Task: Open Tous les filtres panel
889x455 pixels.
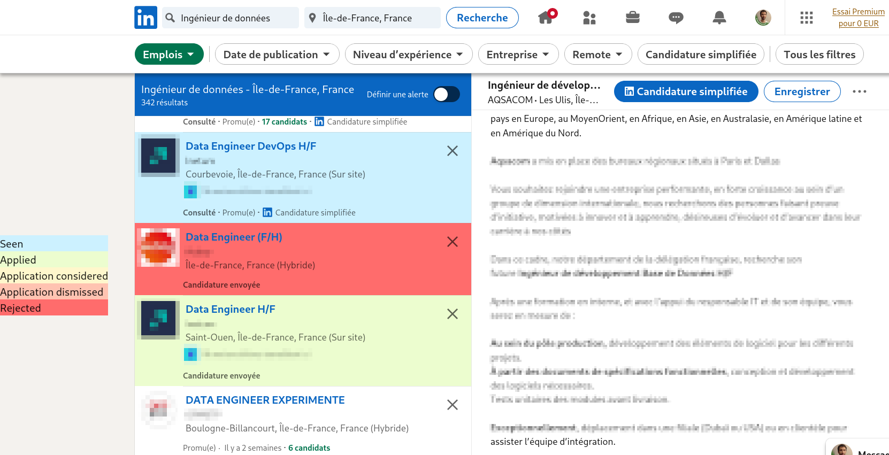Action: point(819,55)
